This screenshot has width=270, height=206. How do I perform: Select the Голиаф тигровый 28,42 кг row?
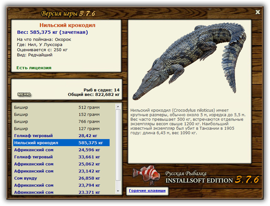(61, 135)
